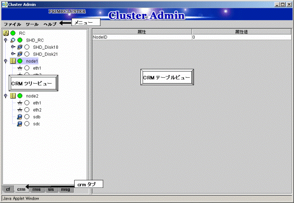Image resolution: width=294 pixels, height=203 pixels.
Task: Click the NodeID value cell showing 0
Action: pyautogui.click(x=242, y=37)
